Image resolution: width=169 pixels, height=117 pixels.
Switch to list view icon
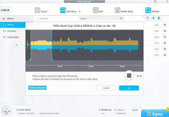(147, 18)
